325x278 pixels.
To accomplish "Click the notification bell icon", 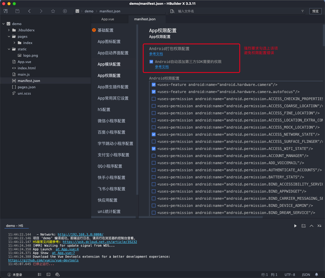I will 317,275.
